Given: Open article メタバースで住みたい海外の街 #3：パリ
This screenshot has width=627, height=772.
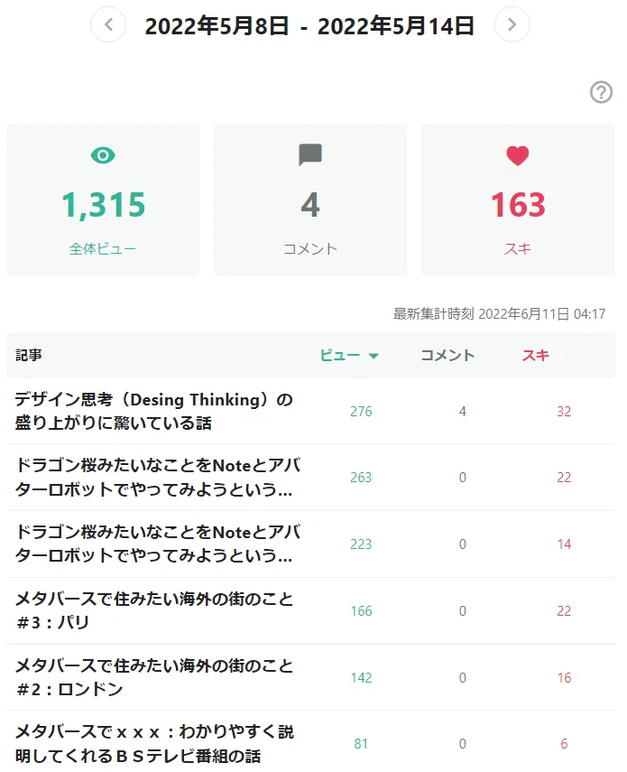Looking at the screenshot, I should tap(154, 611).
